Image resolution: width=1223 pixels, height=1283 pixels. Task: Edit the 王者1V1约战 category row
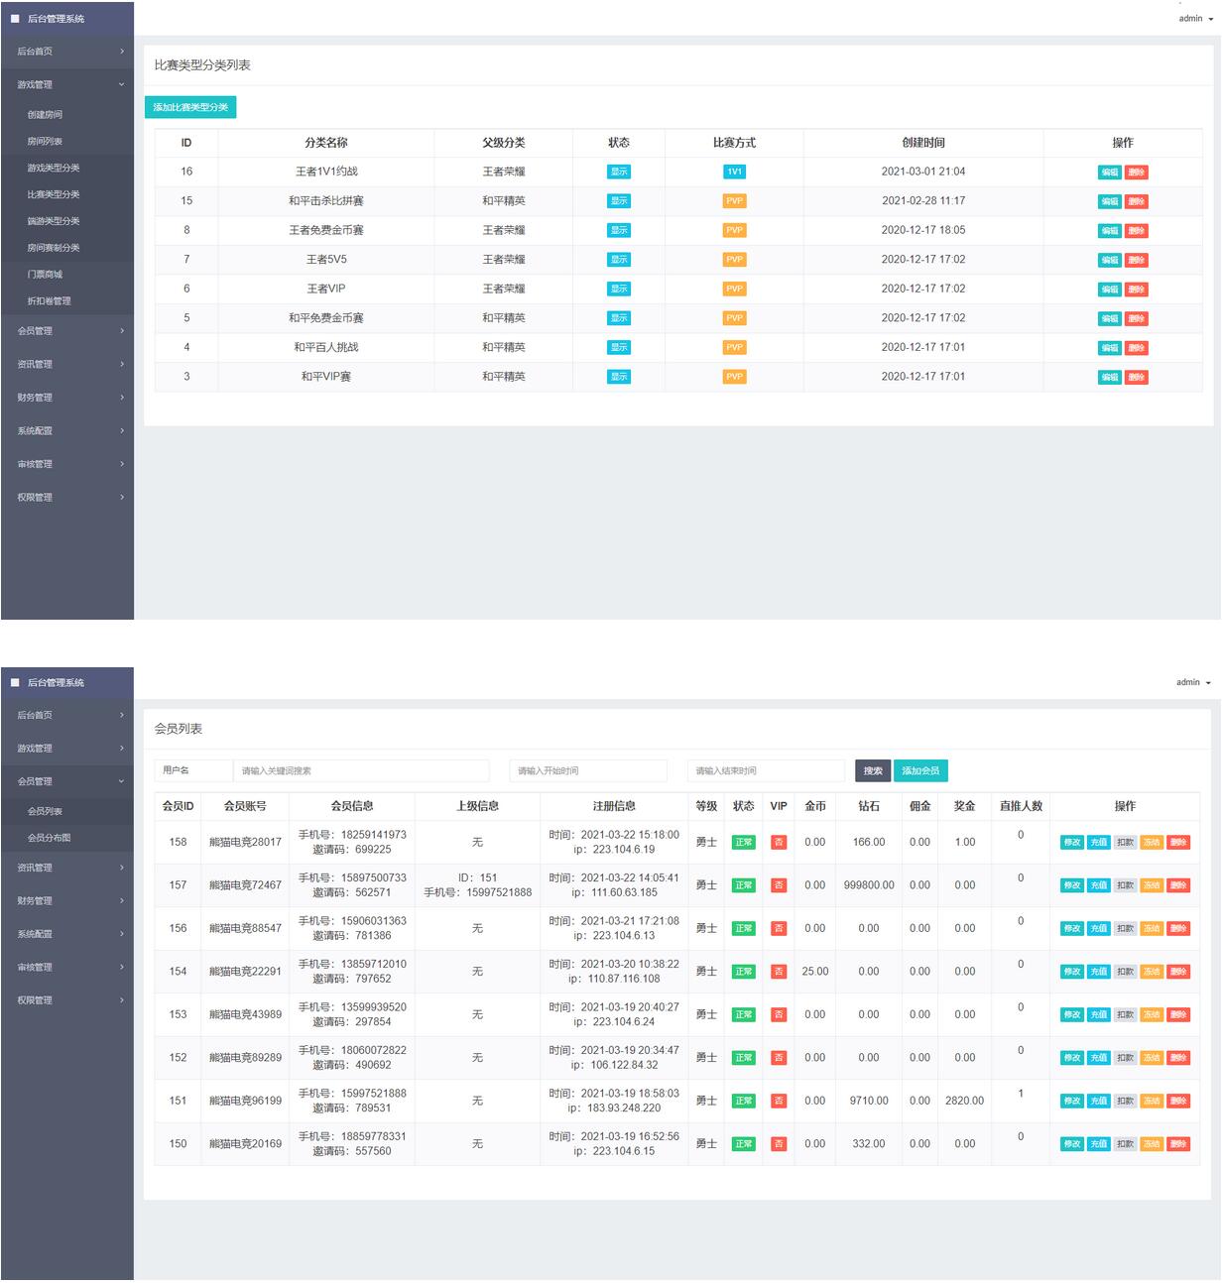[1109, 173]
